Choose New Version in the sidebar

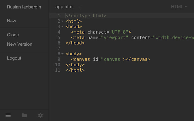click(x=19, y=44)
